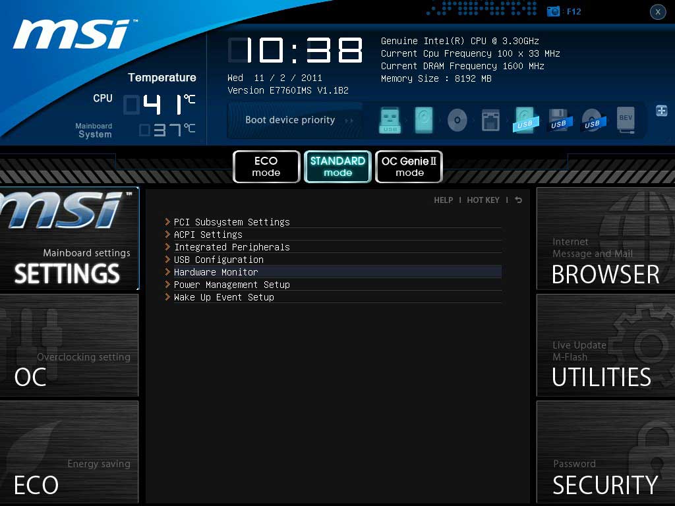Select the USB hard disk boot icon
This screenshot has height=506, width=675.
[525, 120]
